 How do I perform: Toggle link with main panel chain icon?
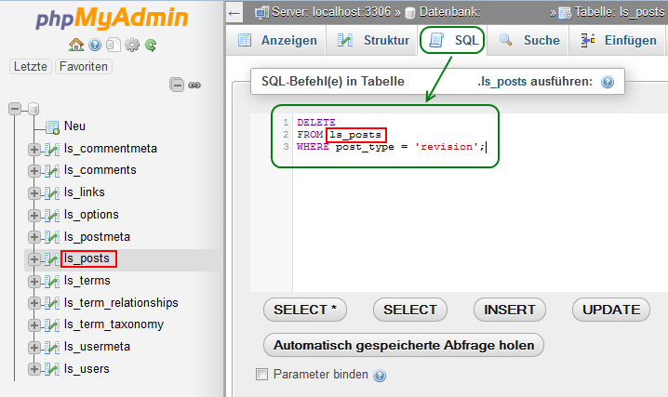(194, 86)
